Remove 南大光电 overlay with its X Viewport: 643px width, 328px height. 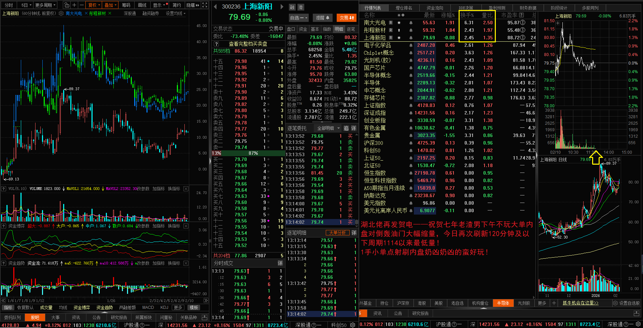86,13
